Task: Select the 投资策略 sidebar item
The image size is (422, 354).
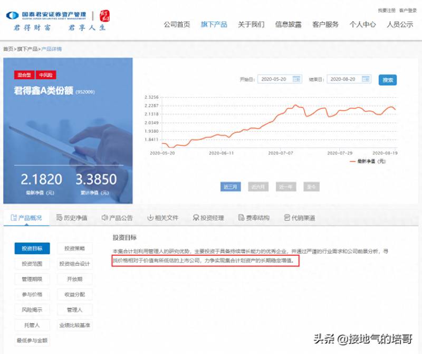Action: coord(74,248)
